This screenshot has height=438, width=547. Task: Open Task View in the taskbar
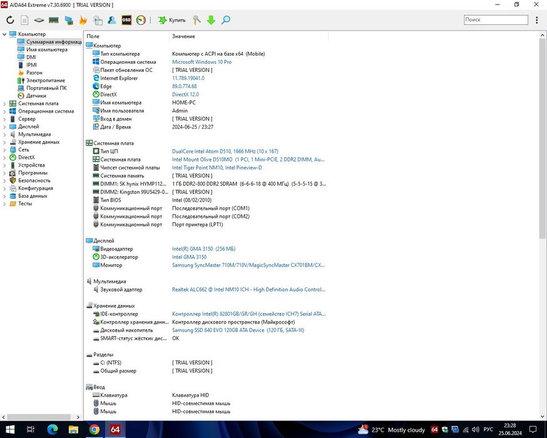[x=31, y=429]
